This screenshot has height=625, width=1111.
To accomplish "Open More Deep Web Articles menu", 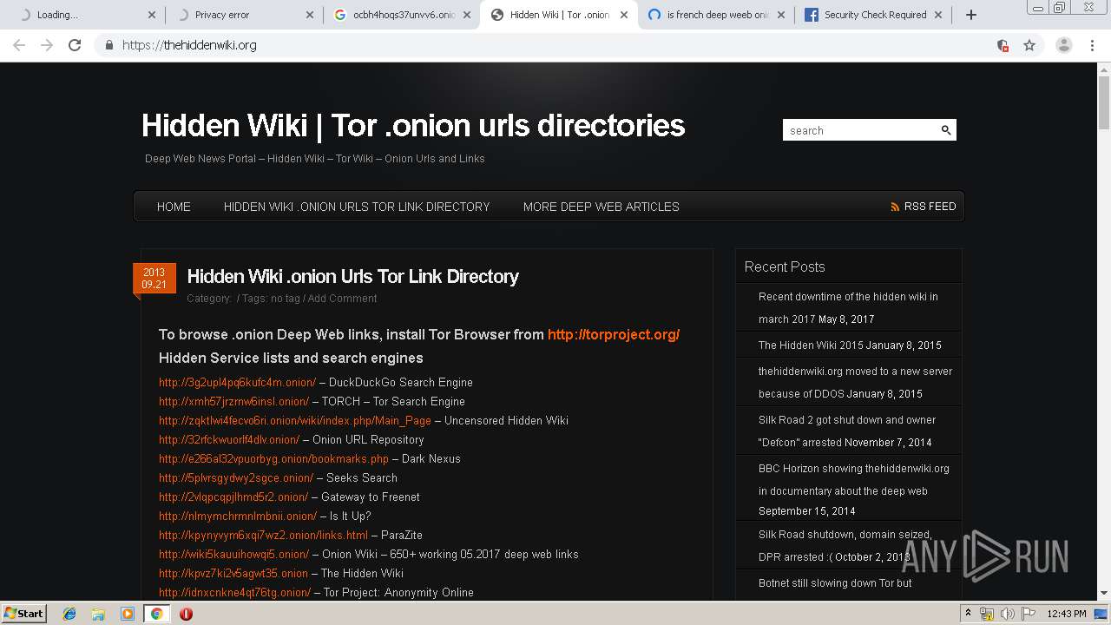I will point(601,207).
